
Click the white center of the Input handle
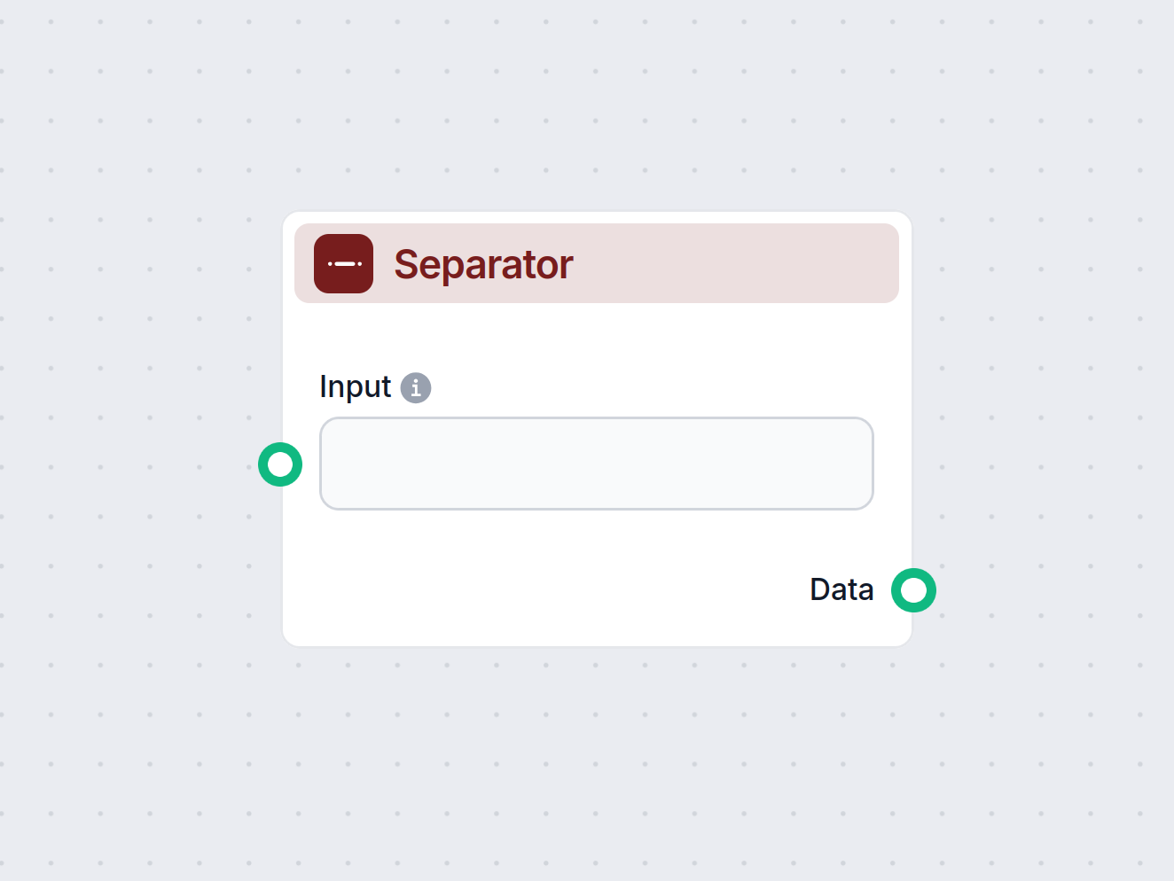click(x=280, y=464)
